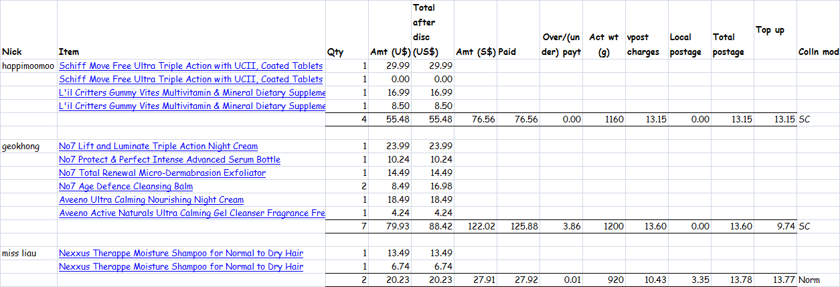Click the actual weight cell '920'
This screenshot has height=287, width=840.
point(604,280)
